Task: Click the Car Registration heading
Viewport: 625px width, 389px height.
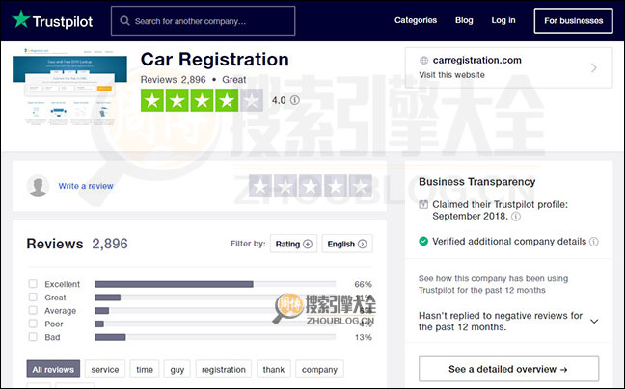Action: point(214,60)
